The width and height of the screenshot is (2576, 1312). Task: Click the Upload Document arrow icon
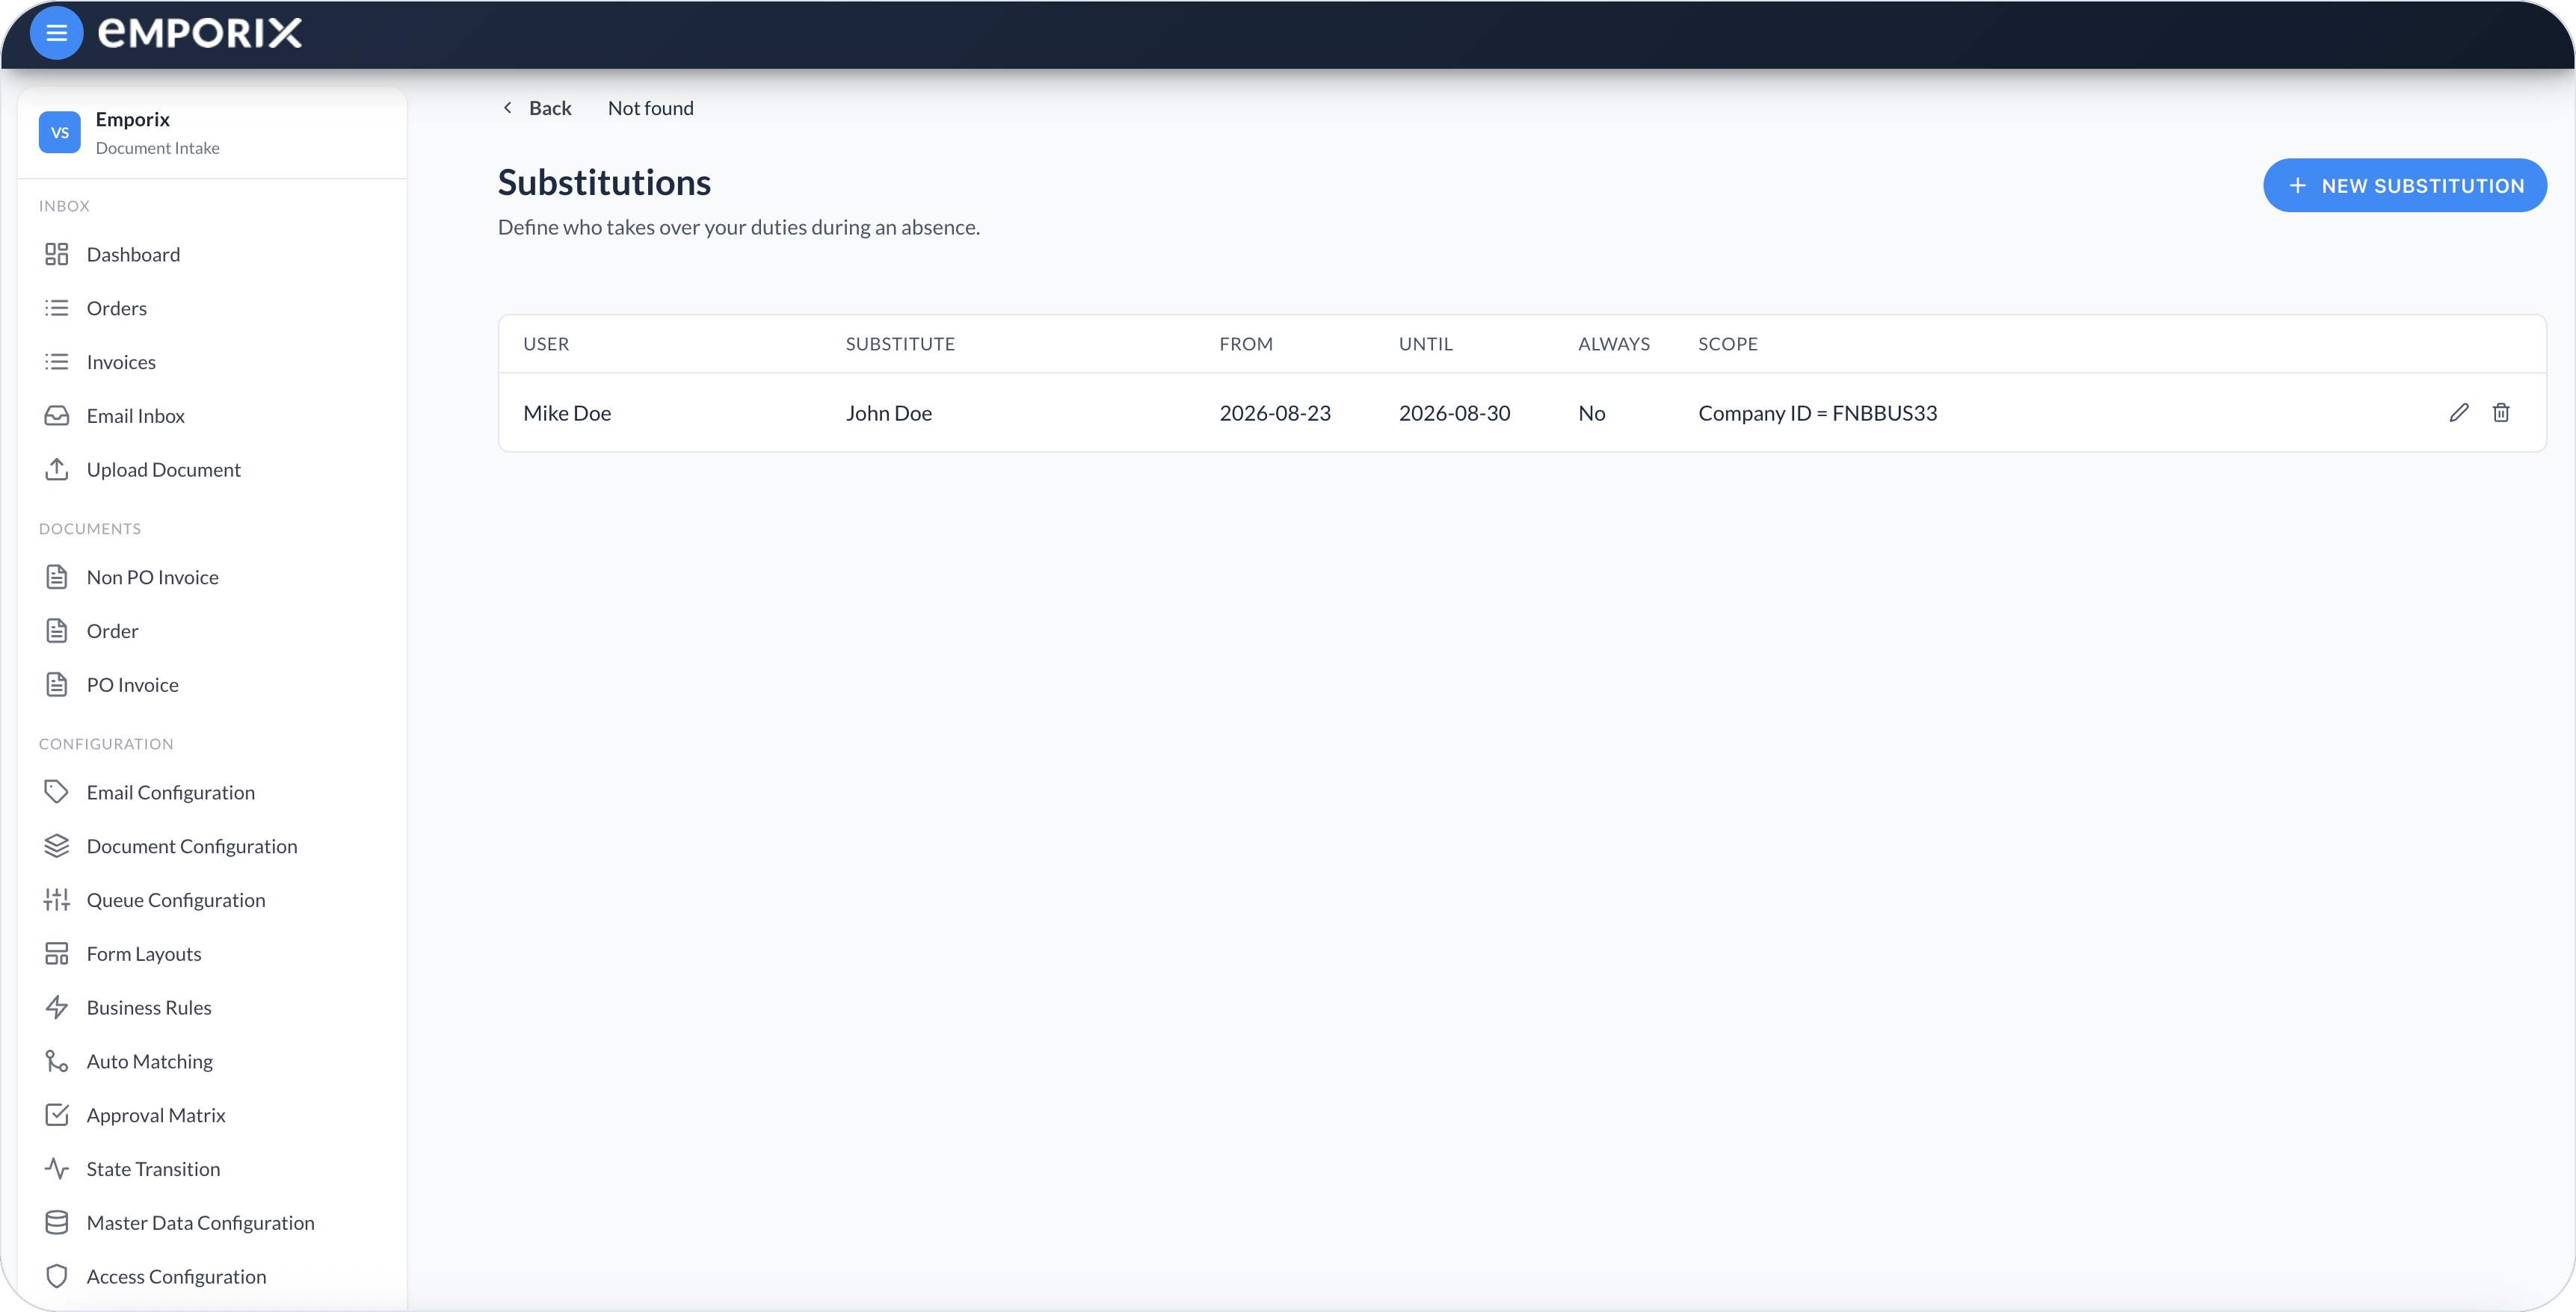point(57,470)
